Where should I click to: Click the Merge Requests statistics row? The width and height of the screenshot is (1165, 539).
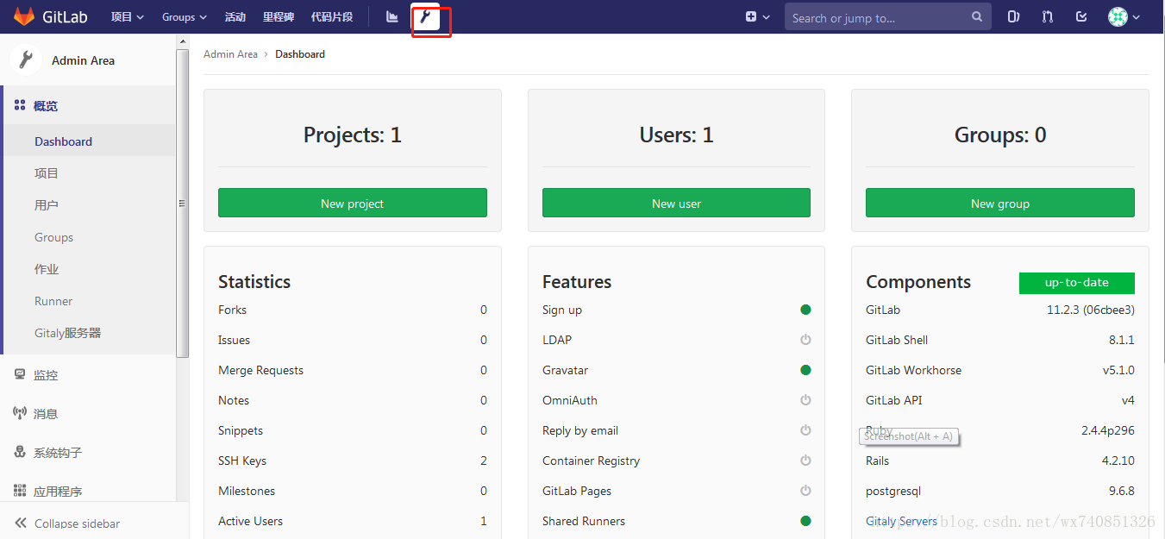tap(352, 370)
